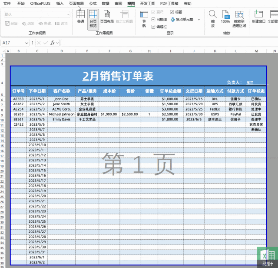Open the Name Box dropdown arrow
Screen dimensions: 278x268
point(26,43)
